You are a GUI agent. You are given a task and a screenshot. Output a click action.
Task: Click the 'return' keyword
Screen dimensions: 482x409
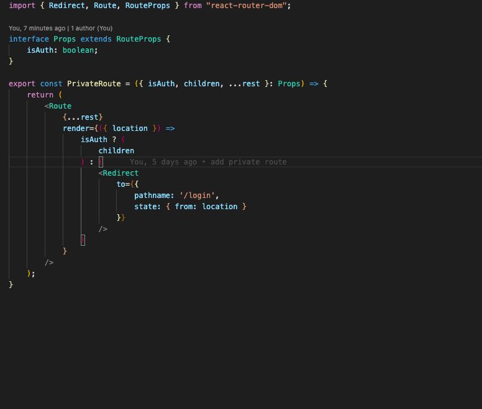pos(40,95)
